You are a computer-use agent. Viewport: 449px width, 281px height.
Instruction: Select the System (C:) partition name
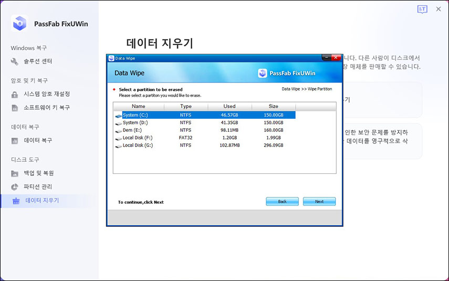(135, 115)
